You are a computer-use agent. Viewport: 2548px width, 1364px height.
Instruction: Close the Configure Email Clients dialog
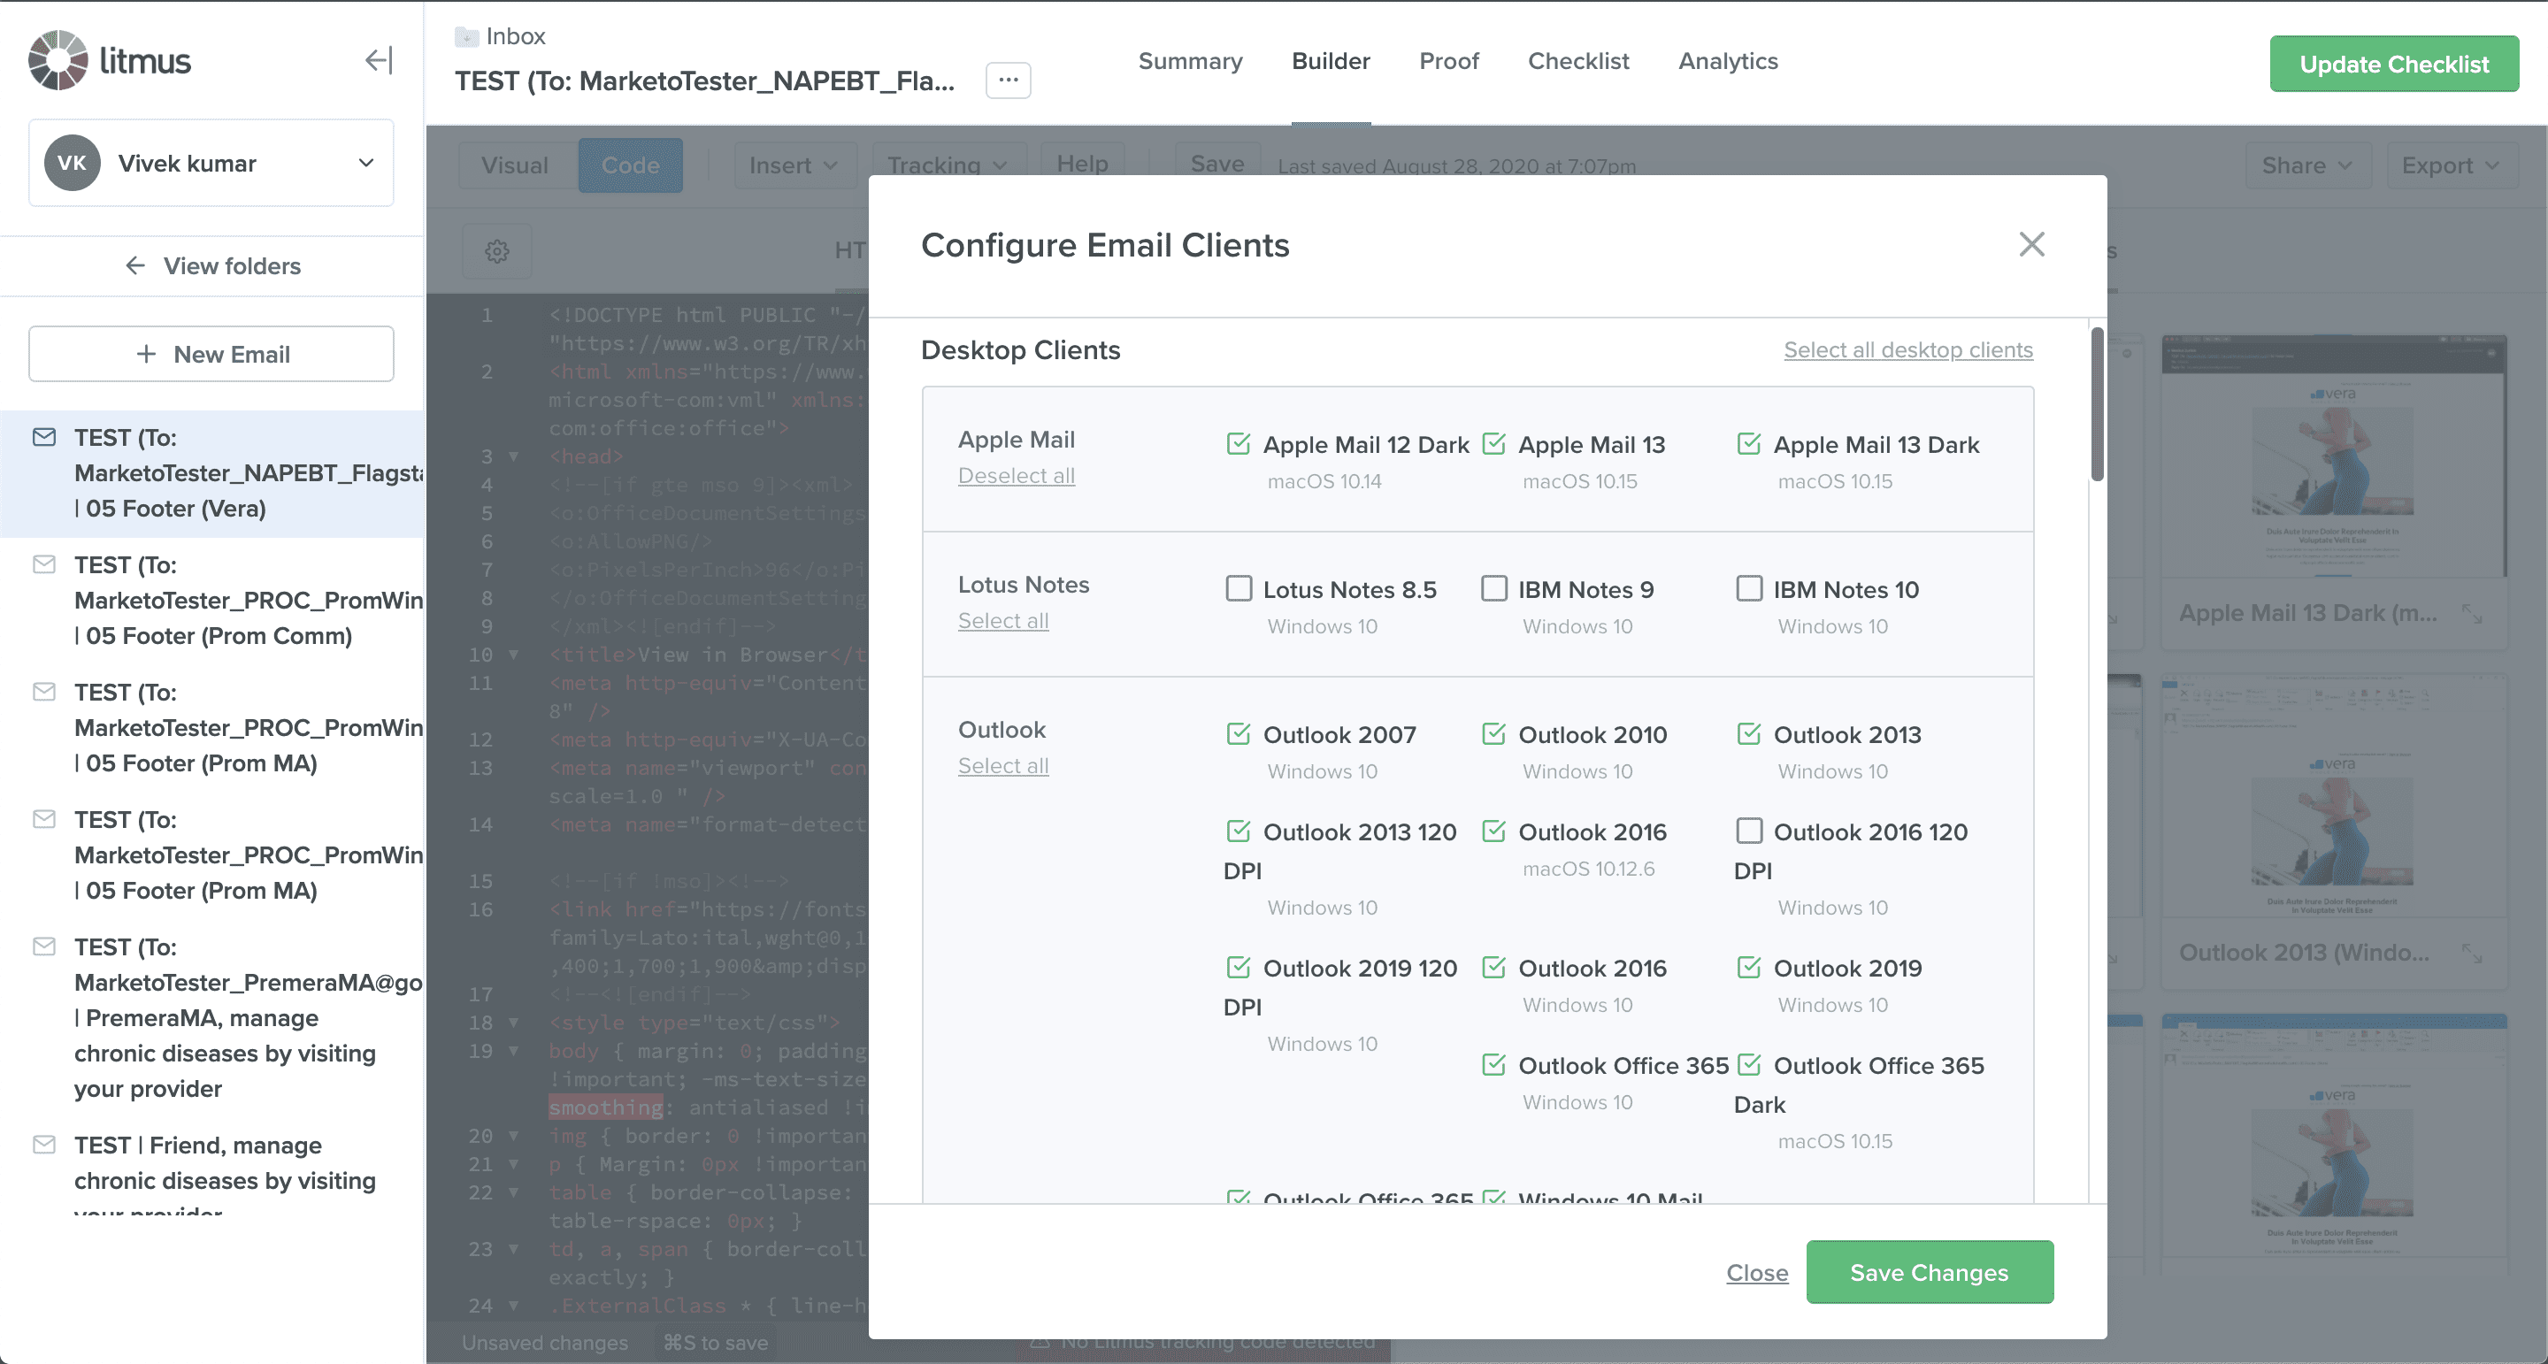coord(2031,244)
